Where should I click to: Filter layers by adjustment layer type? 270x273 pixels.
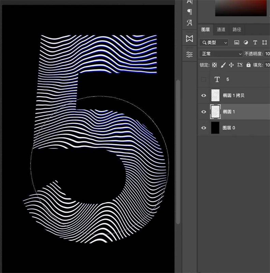coord(246,42)
